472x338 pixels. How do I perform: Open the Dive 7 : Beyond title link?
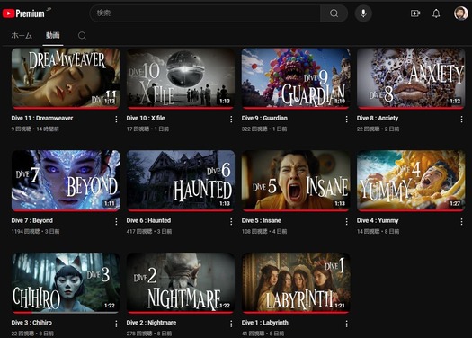31,220
